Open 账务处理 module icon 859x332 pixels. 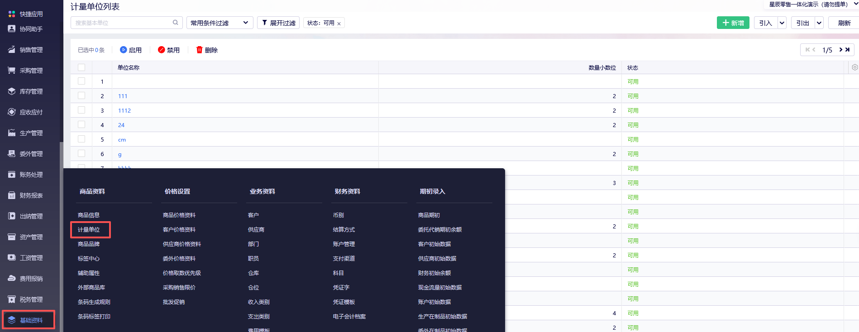click(x=12, y=174)
